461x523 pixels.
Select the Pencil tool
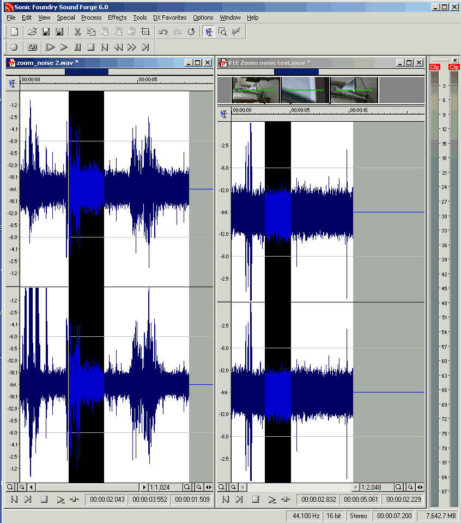click(x=236, y=32)
